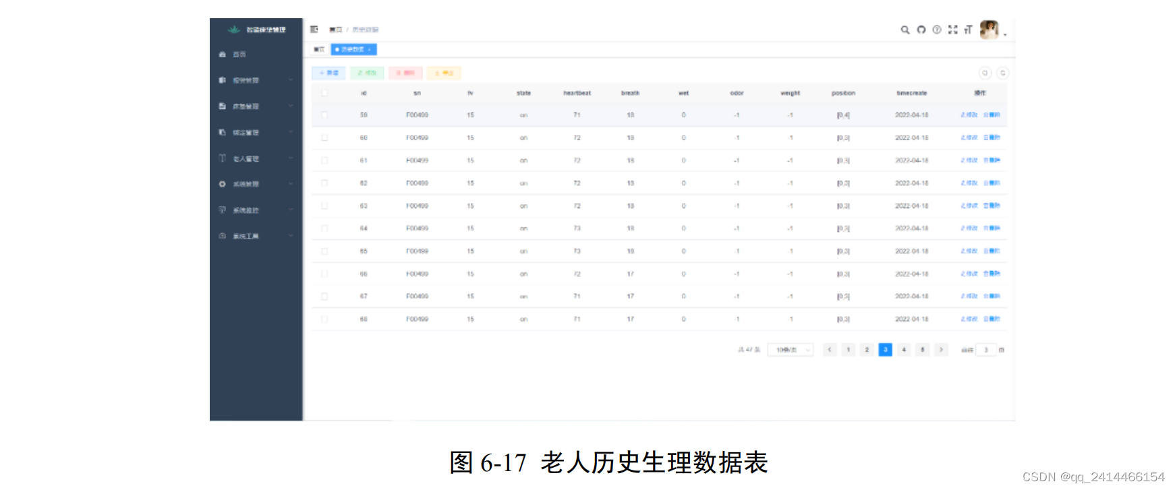Screen dimensions: 1175x490
Task: Click the red 删除 toolbar button
Action: pos(405,73)
